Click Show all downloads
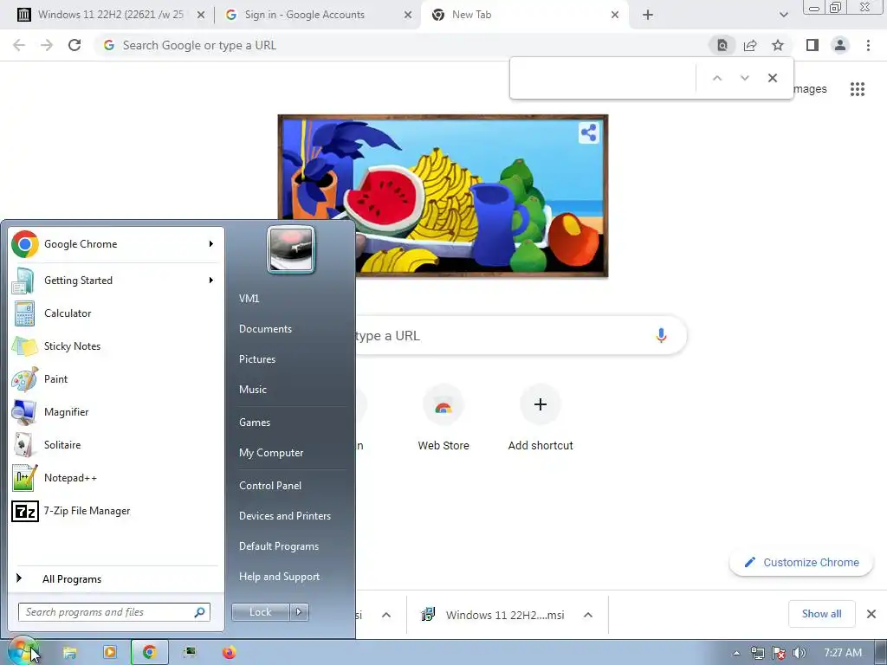The height and width of the screenshot is (665, 887). [821, 614]
